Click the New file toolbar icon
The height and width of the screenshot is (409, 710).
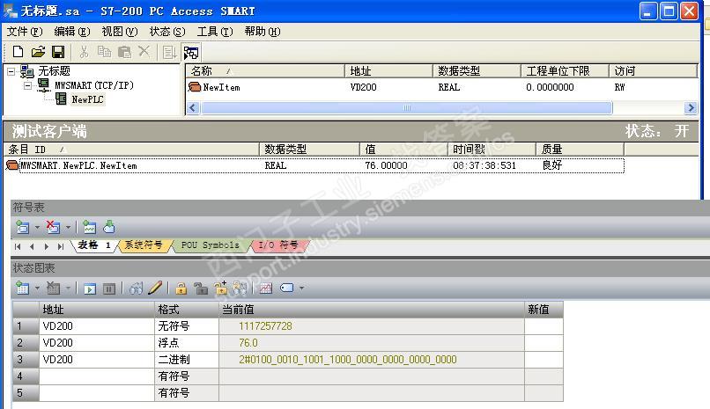click(x=18, y=52)
